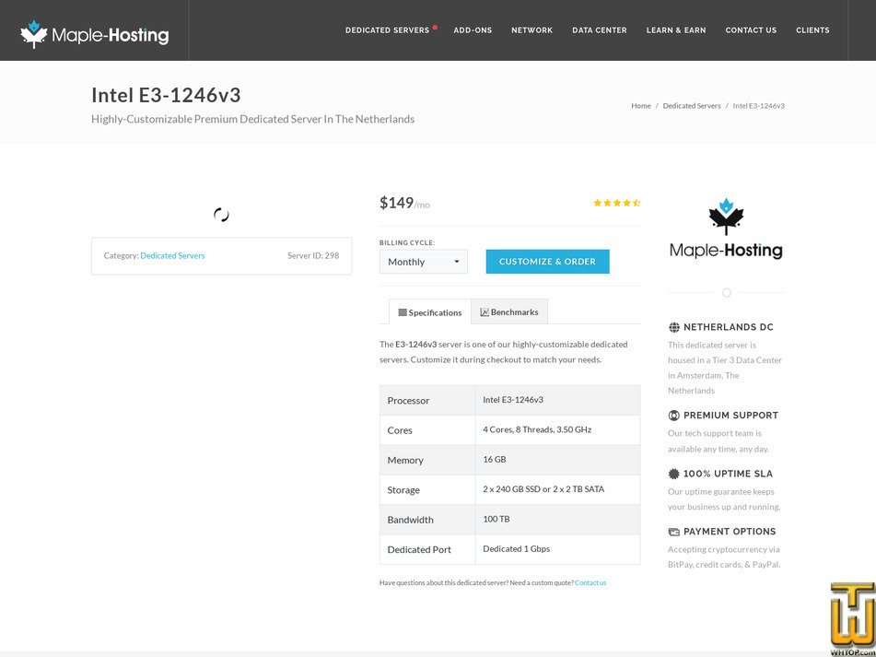Open the Network menu item
Viewport: 876px width, 657px height.
pyautogui.click(x=531, y=30)
